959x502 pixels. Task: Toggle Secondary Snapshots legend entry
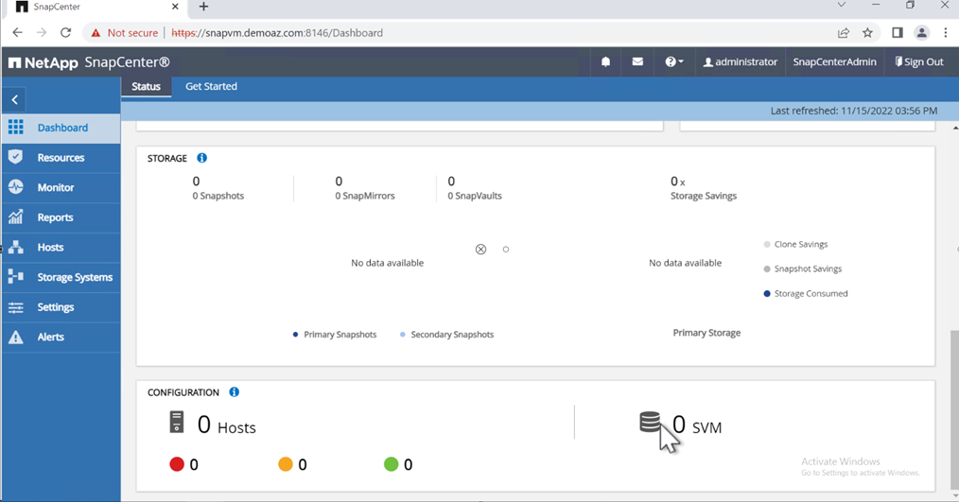446,335
